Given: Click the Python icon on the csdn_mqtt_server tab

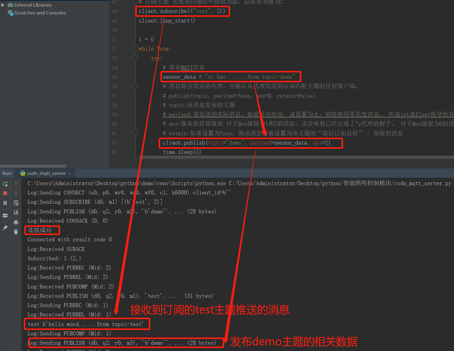Looking at the screenshot, I should (x=23, y=173).
